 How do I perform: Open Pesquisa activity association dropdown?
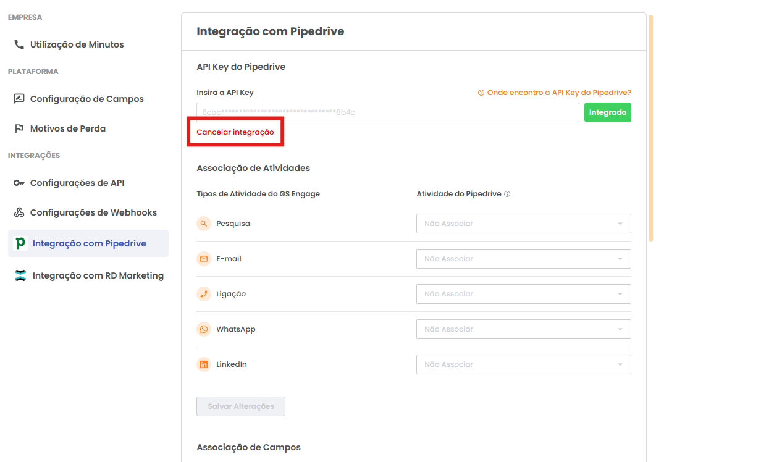click(x=524, y=224)
